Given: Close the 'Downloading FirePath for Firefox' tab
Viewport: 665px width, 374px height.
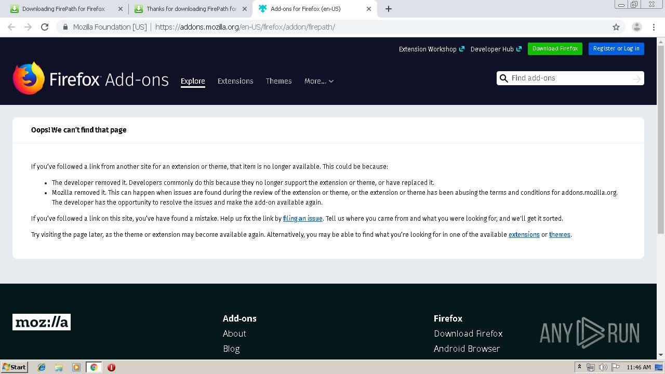Looking at the screenshot, I should 120,9.
